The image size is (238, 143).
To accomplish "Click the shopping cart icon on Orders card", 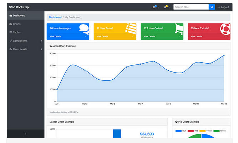I will [179, 29].
